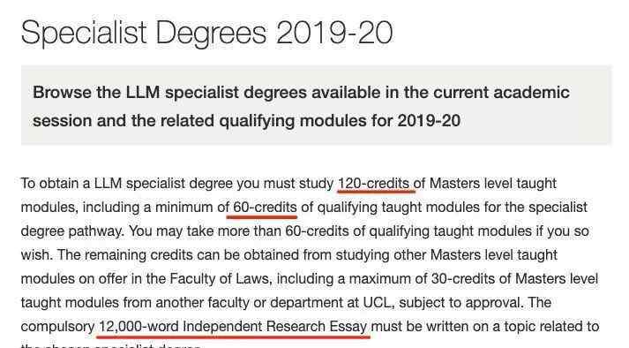Click the word 'UCL' in the paragraph
Image resolution: width=629 pixels, height=348 pixels.
coord(377,302)
